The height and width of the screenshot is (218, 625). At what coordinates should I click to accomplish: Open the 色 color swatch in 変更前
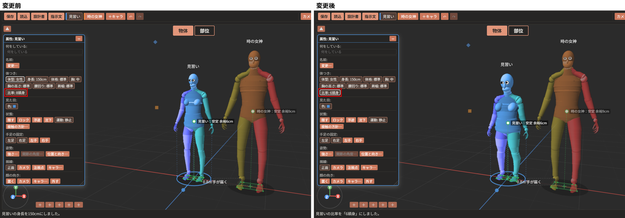click(11, 106)
